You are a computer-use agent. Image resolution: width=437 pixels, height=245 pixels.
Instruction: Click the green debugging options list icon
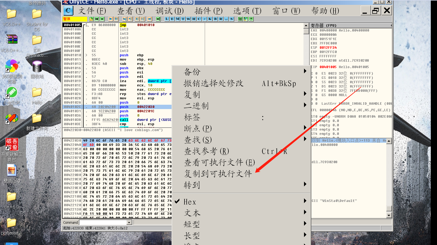click(x=240, y=19)
